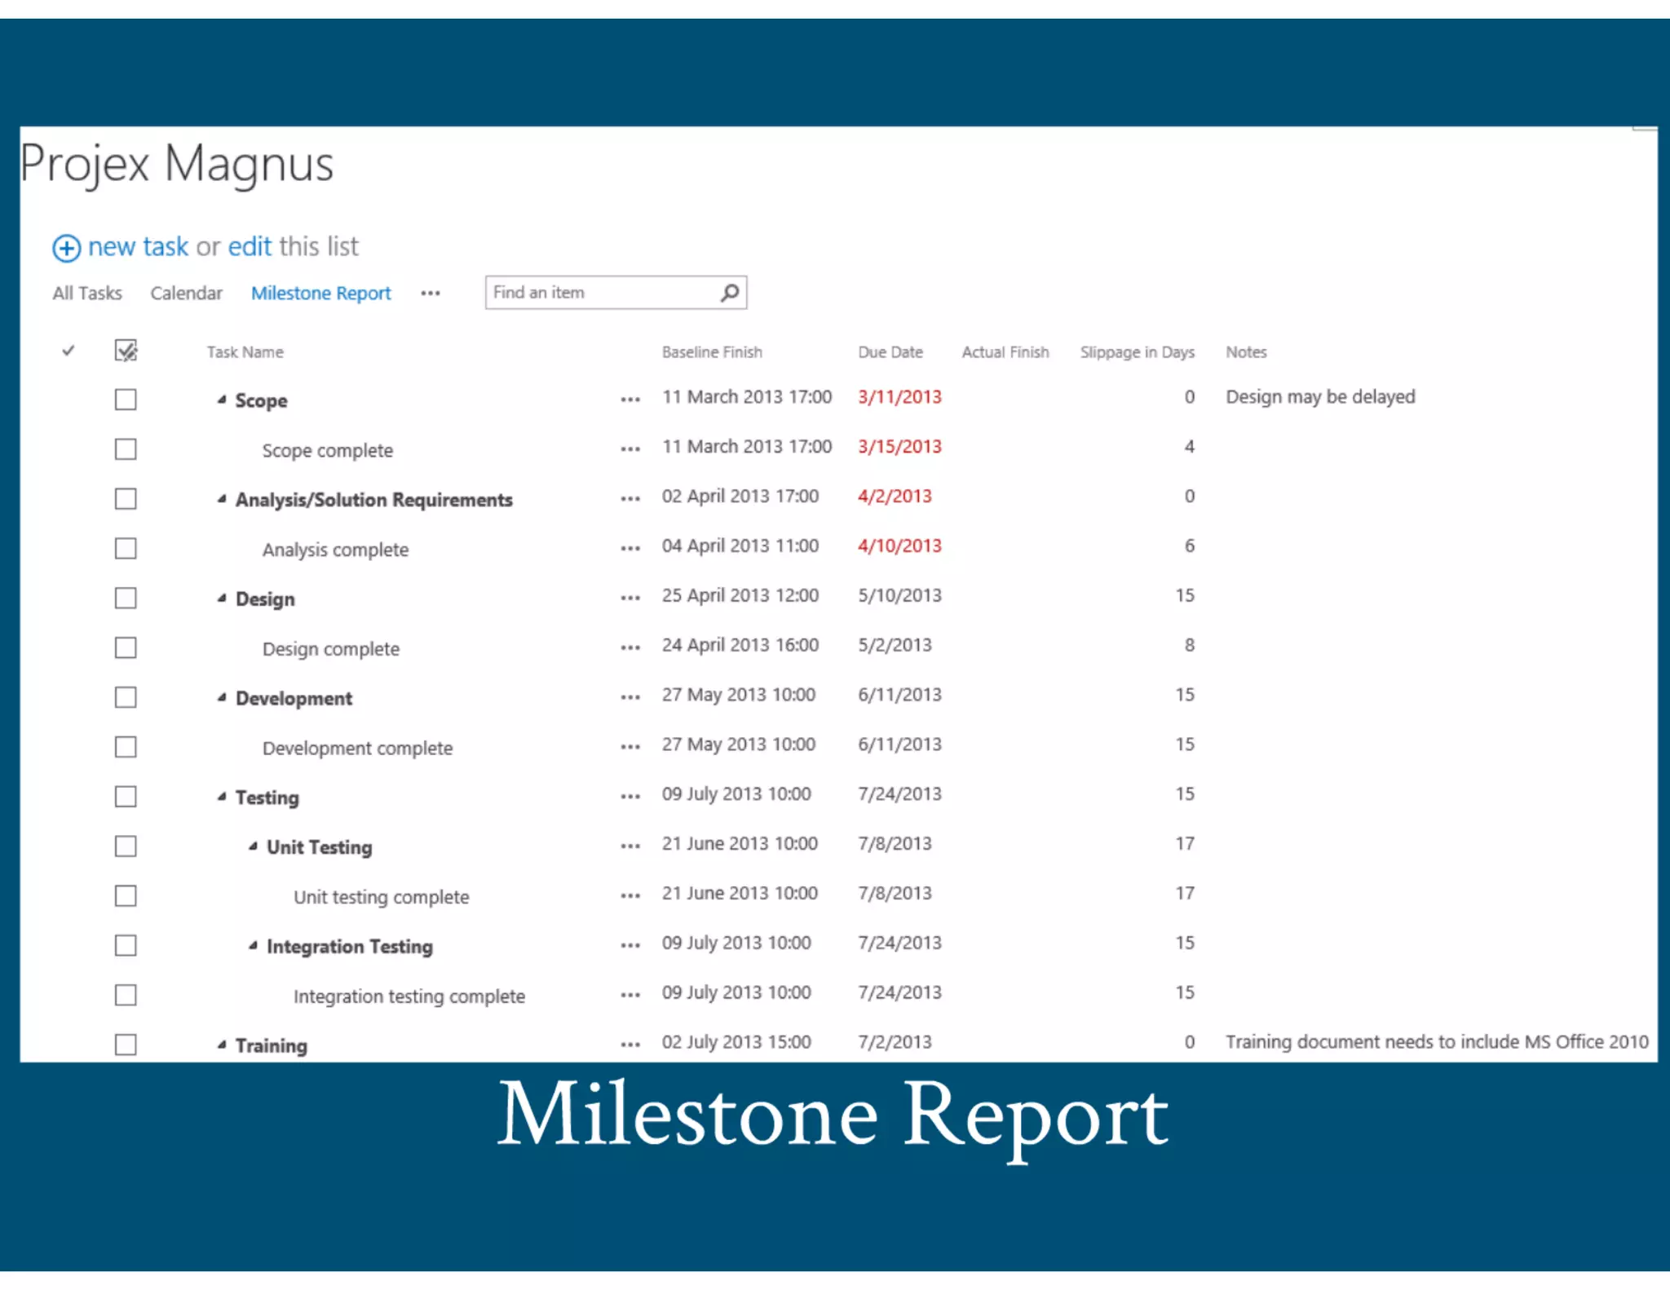Focus the Find an item search box

coord(616,293)
